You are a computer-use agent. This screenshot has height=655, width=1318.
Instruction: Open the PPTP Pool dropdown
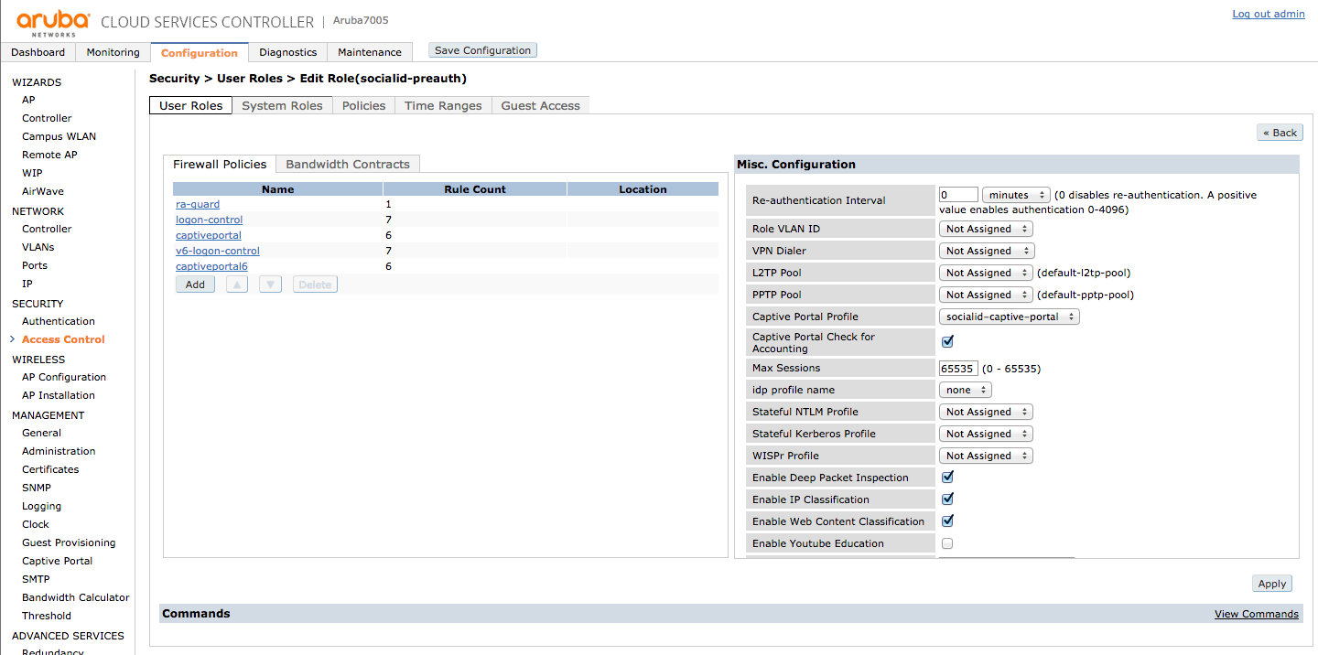[986, 295]
